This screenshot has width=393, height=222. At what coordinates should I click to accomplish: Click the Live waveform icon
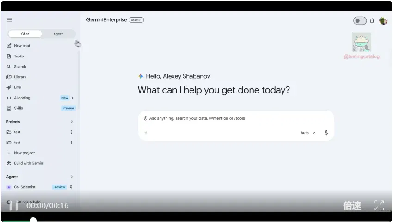click(9, 87)
